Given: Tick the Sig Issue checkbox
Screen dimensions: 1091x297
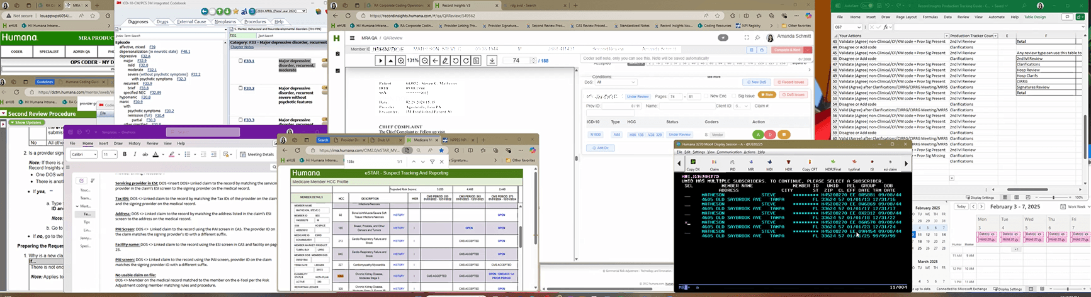Looking at the screenshot, I should click(733, 96).
